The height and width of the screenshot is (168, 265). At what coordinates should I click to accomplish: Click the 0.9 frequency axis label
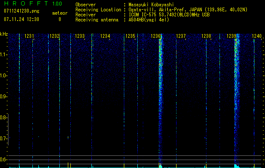pyautogui.click(x=3, y=97)
